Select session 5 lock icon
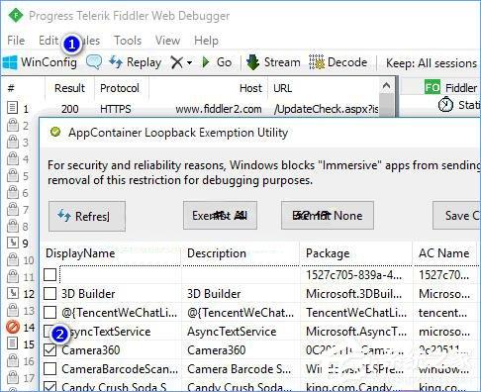 tap(13, 175)
